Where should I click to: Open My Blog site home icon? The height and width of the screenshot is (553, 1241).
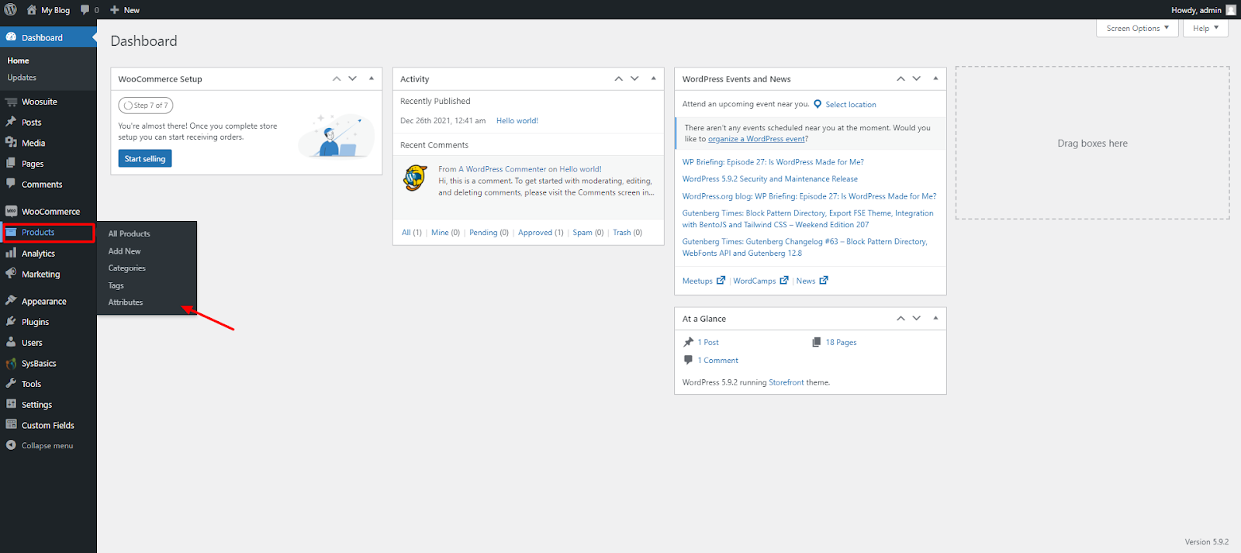click(32, 10)
